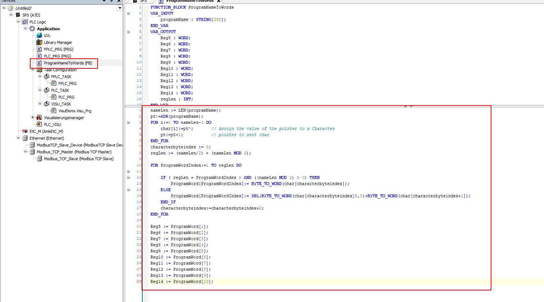The height and width of the screenshot is (302, 544).
Task: Fold the IF regLen = ProgramWordIndex block
Action: (x=128, y=177)
